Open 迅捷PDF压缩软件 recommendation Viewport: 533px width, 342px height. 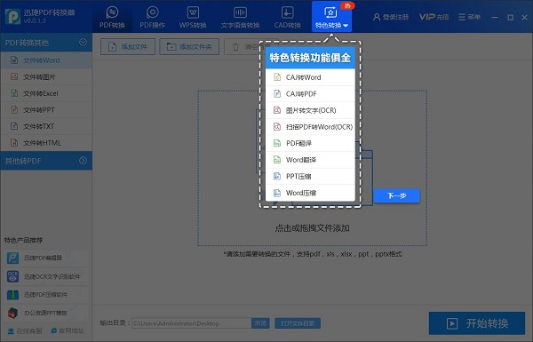46,294
